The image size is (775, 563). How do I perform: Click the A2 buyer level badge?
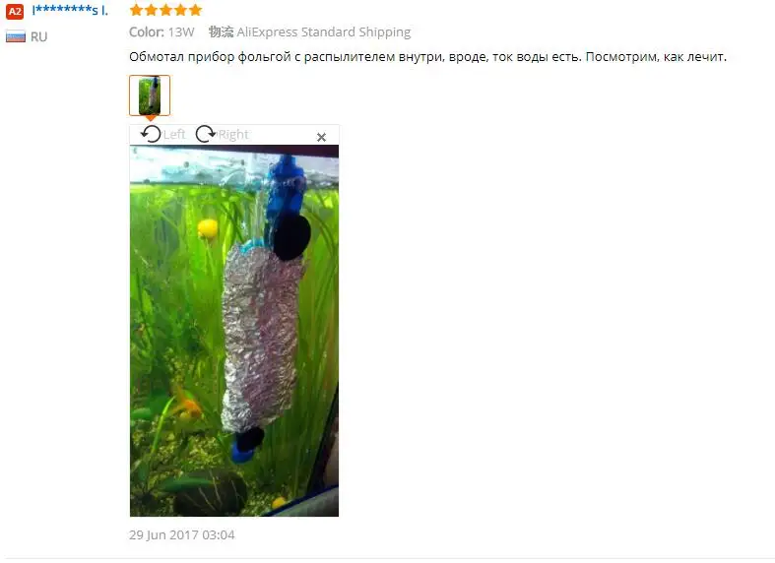click(x=15, y=12)
